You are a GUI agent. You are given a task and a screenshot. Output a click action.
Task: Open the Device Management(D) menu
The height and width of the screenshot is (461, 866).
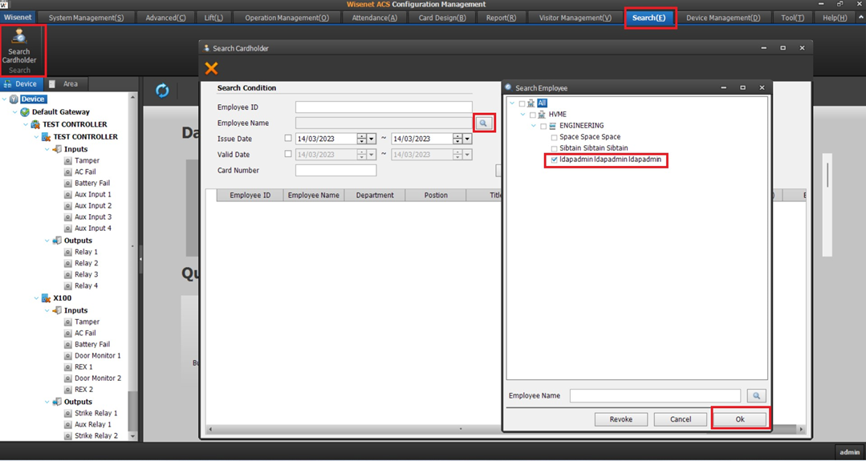(x=723, y=18)
